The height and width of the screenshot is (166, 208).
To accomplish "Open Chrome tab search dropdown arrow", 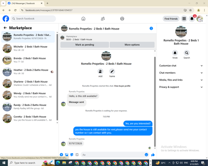I will point(3,3).
